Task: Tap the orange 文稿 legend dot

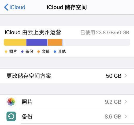Action: coord(39,51)
